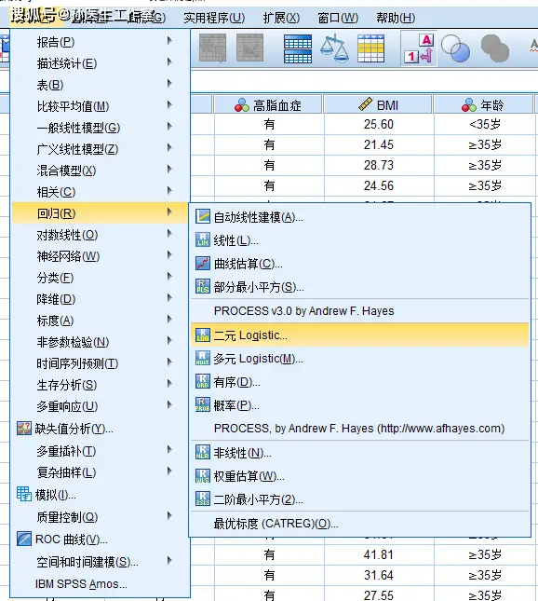Screen dimensions: 538x601
Task: Open 质量控制(Q) menu entry
Action: [100, 517]
